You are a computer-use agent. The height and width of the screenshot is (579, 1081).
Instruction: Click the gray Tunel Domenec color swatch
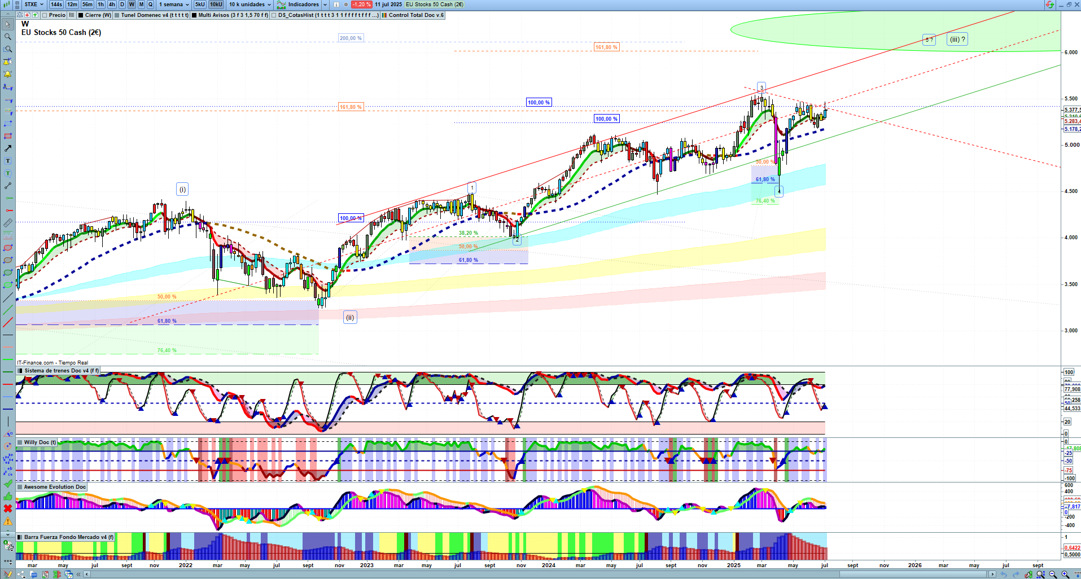(117, 15)
